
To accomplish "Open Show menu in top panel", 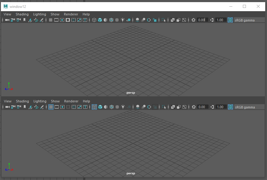I will coord(55,14).
